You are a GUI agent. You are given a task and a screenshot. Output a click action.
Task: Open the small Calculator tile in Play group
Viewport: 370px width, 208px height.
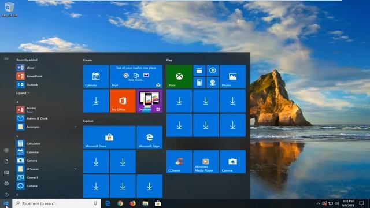click(199, 83)
